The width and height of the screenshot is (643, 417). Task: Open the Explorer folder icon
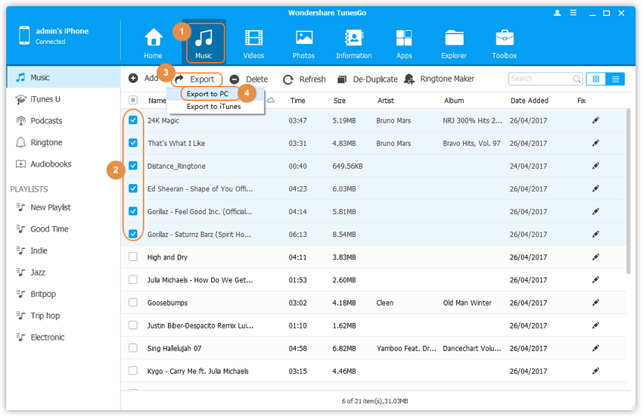coord(454,38)
